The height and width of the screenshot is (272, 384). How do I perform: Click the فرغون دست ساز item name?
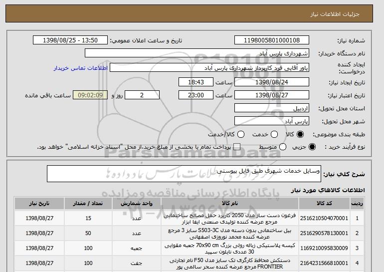coord(230,219)
